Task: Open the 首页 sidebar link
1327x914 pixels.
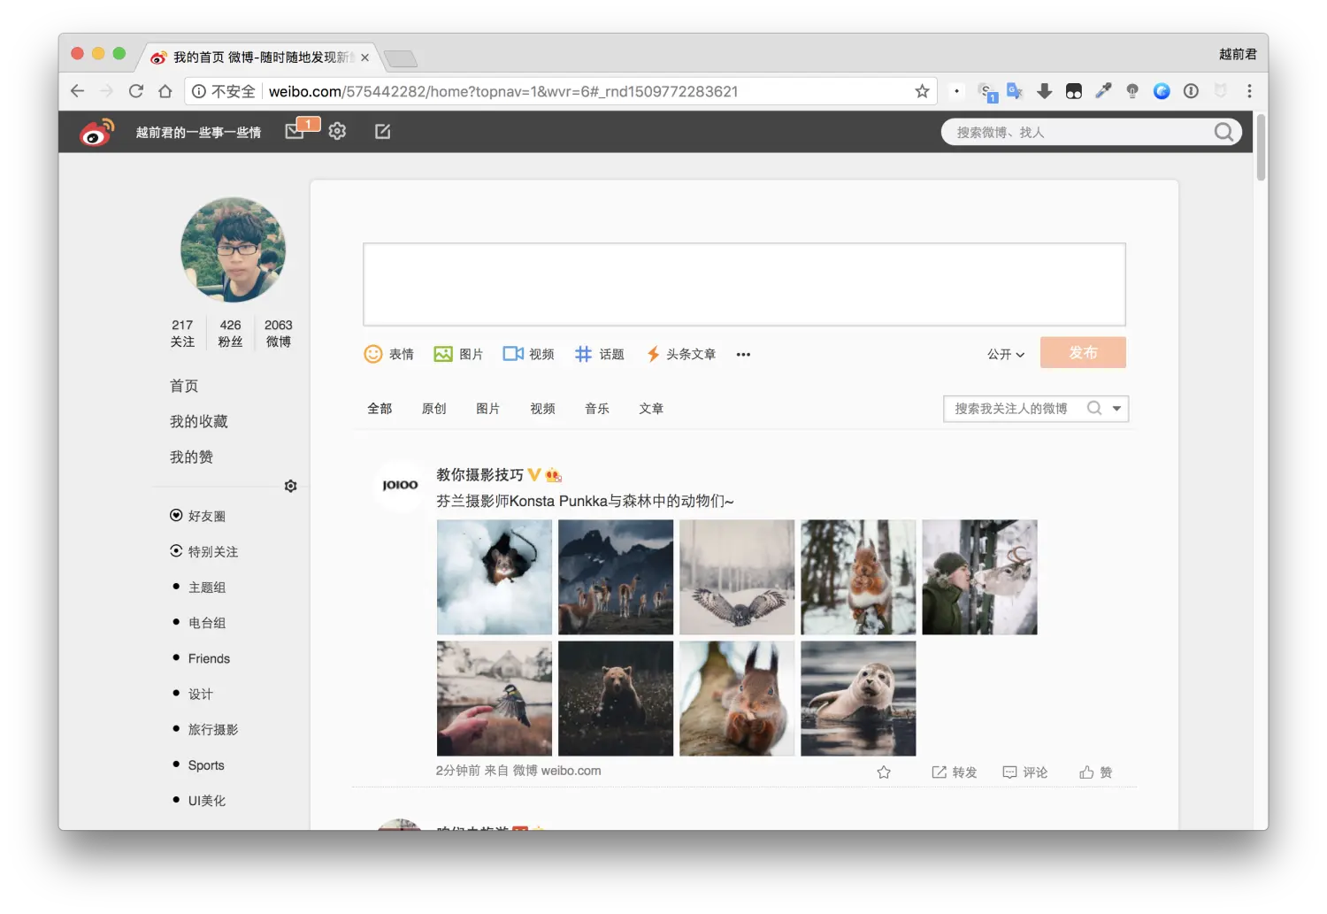Action: 184,386
